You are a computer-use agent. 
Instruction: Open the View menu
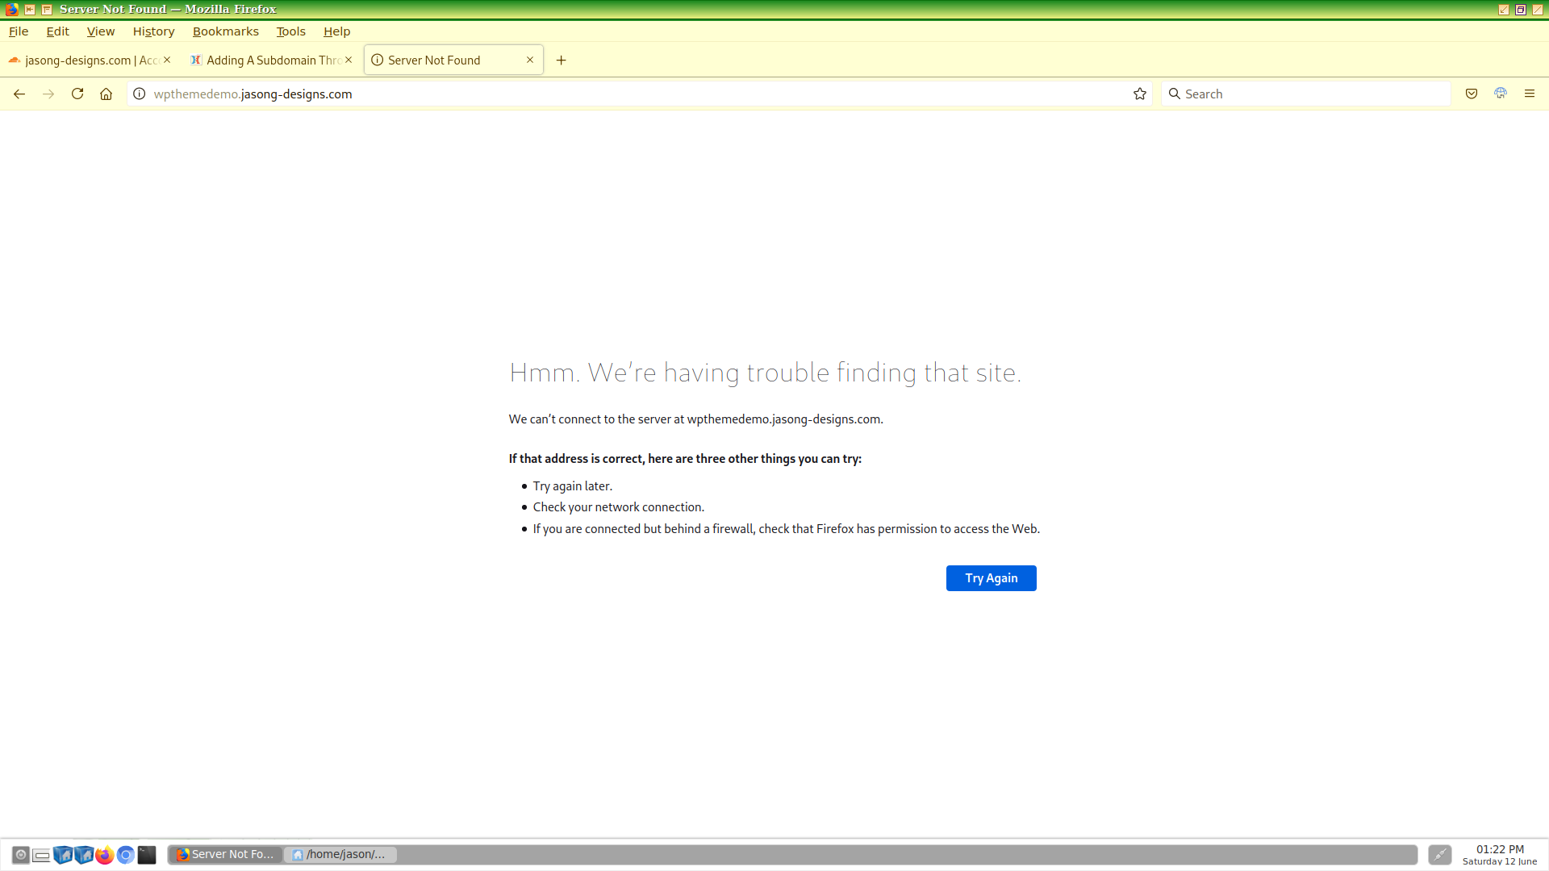click(x=101, y=31)
